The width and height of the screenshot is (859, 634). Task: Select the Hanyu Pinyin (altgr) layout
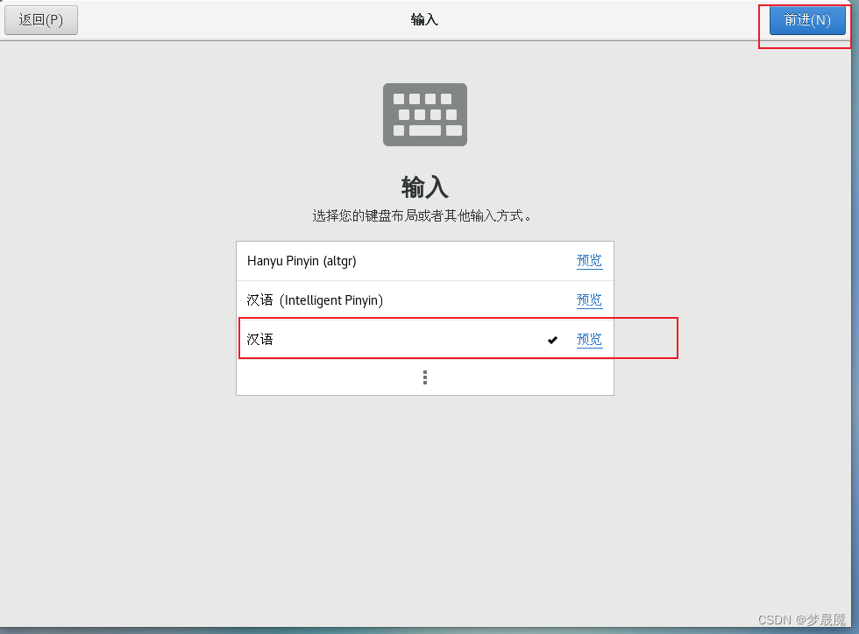[x=424, y=261]
